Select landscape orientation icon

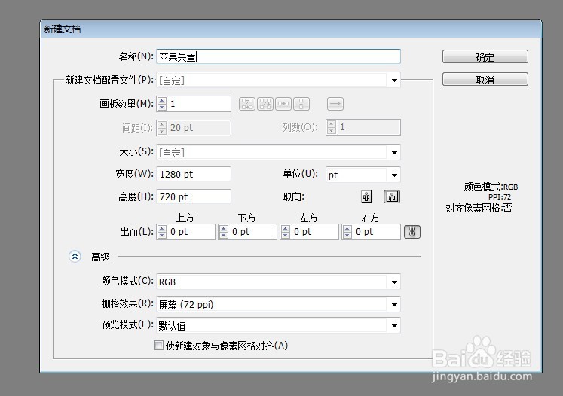392,196
